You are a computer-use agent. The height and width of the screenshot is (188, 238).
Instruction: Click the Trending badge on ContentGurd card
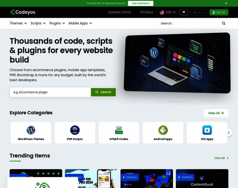point(185,177)
